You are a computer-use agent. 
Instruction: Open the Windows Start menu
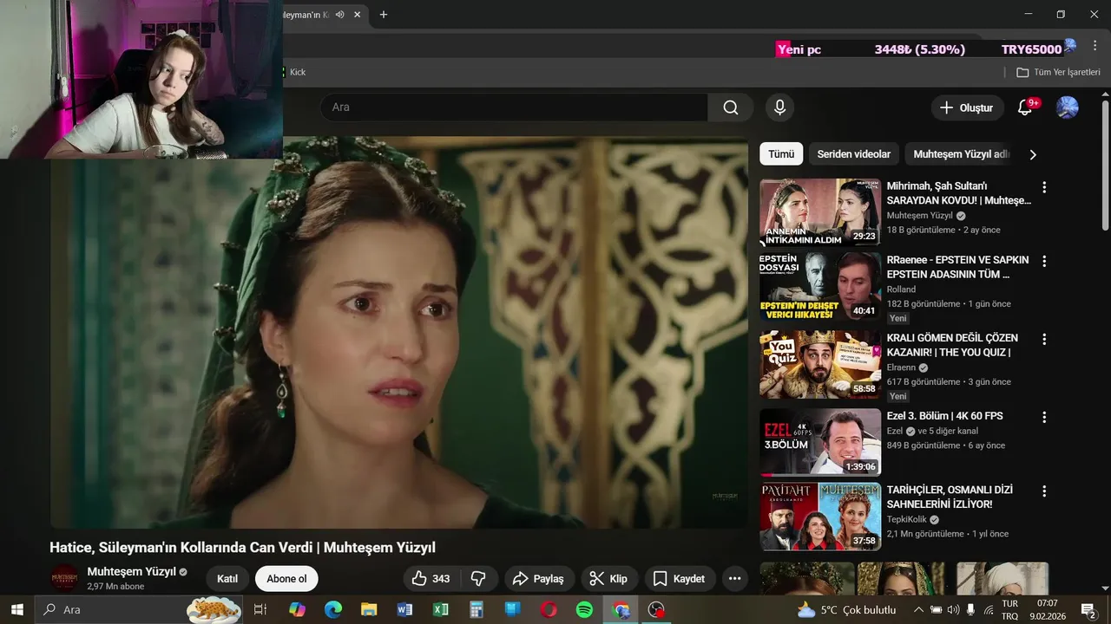[16, 609]
